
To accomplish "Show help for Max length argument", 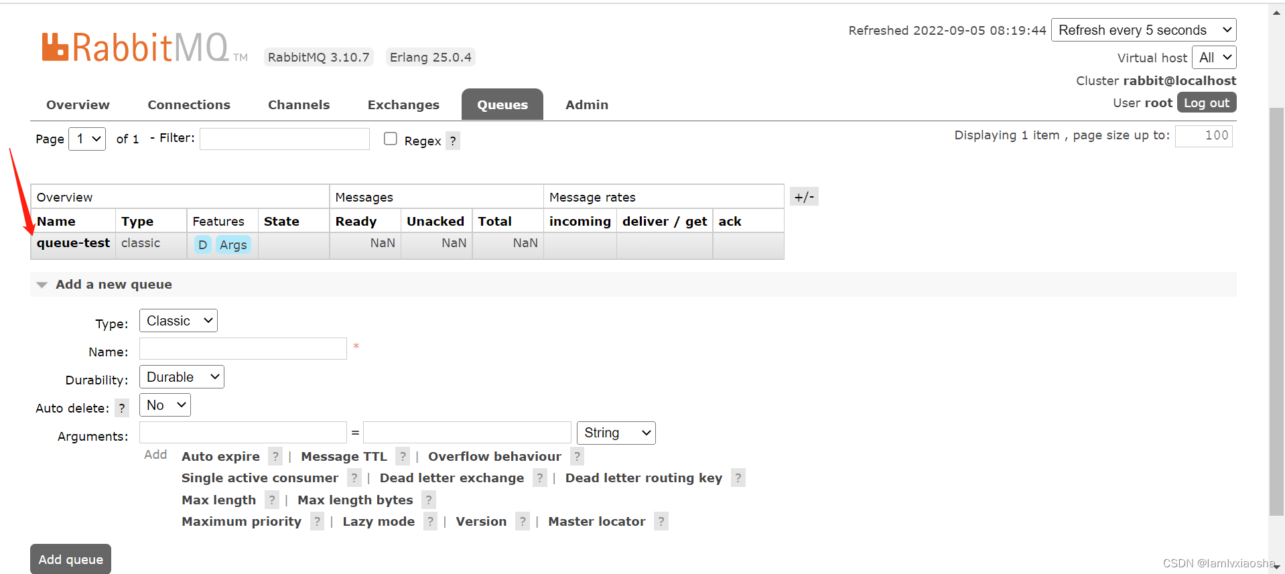I will (x=272, y=500).
